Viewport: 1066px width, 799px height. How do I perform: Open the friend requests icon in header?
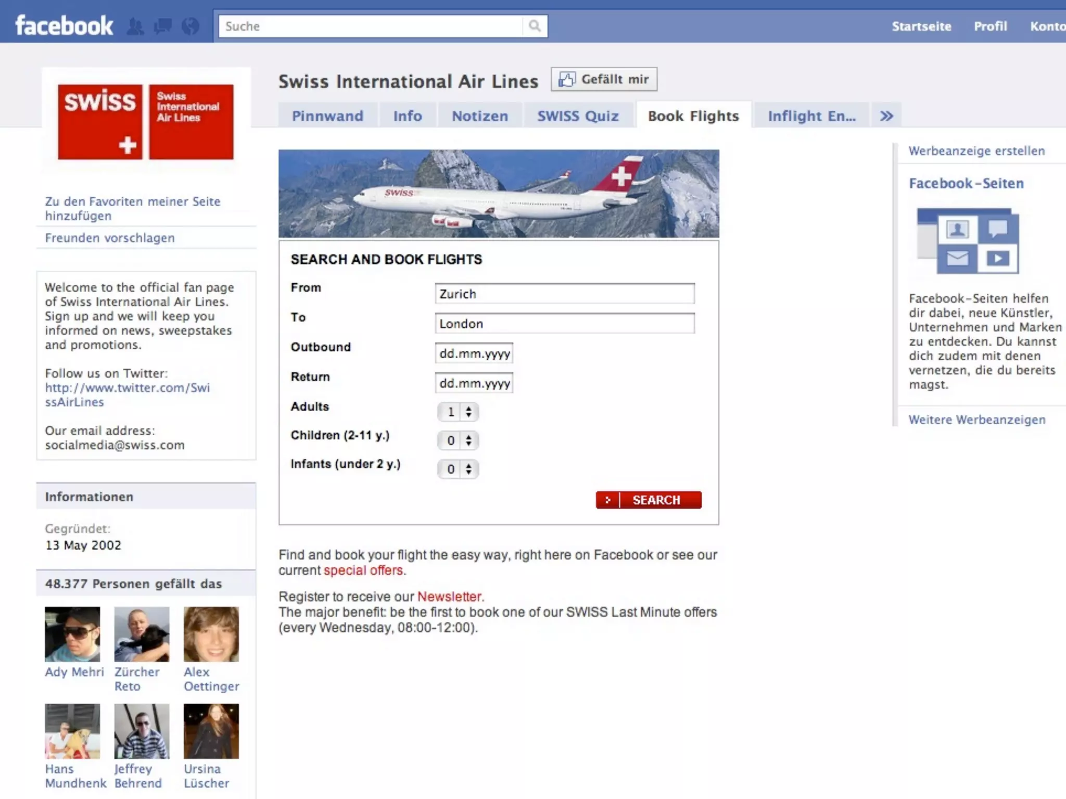tap(135, 26)
